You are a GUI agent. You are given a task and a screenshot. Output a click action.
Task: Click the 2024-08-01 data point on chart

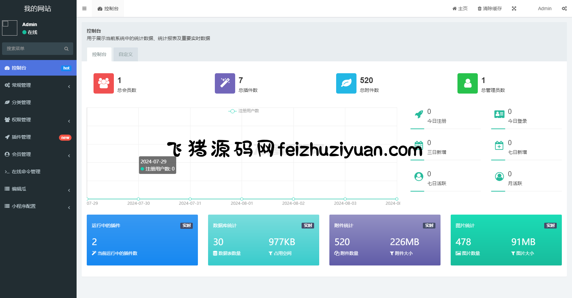[242, 199]
